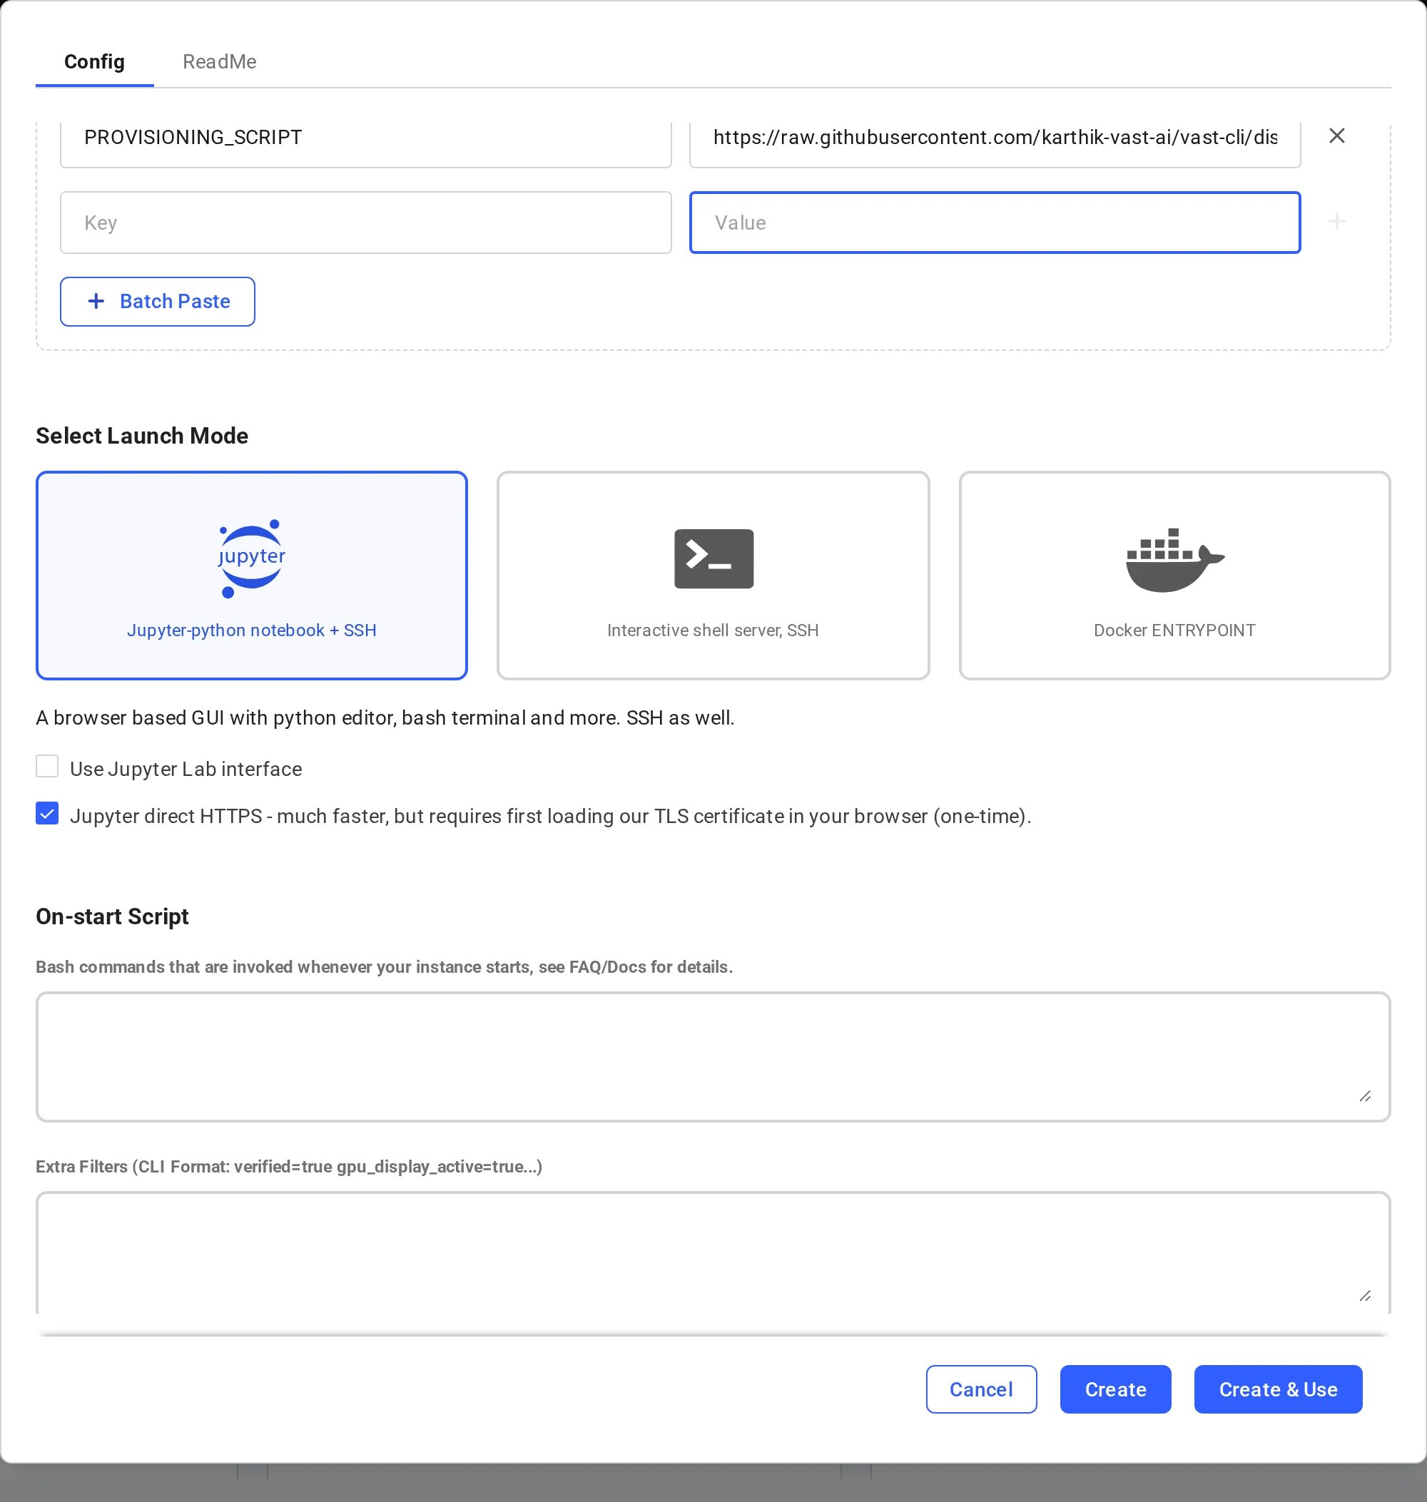Viewport: 1427px width, 1502px height.
Task: Remove the PROVISIONING_SCRIPT variable with X
Action: click(1336, 136)
